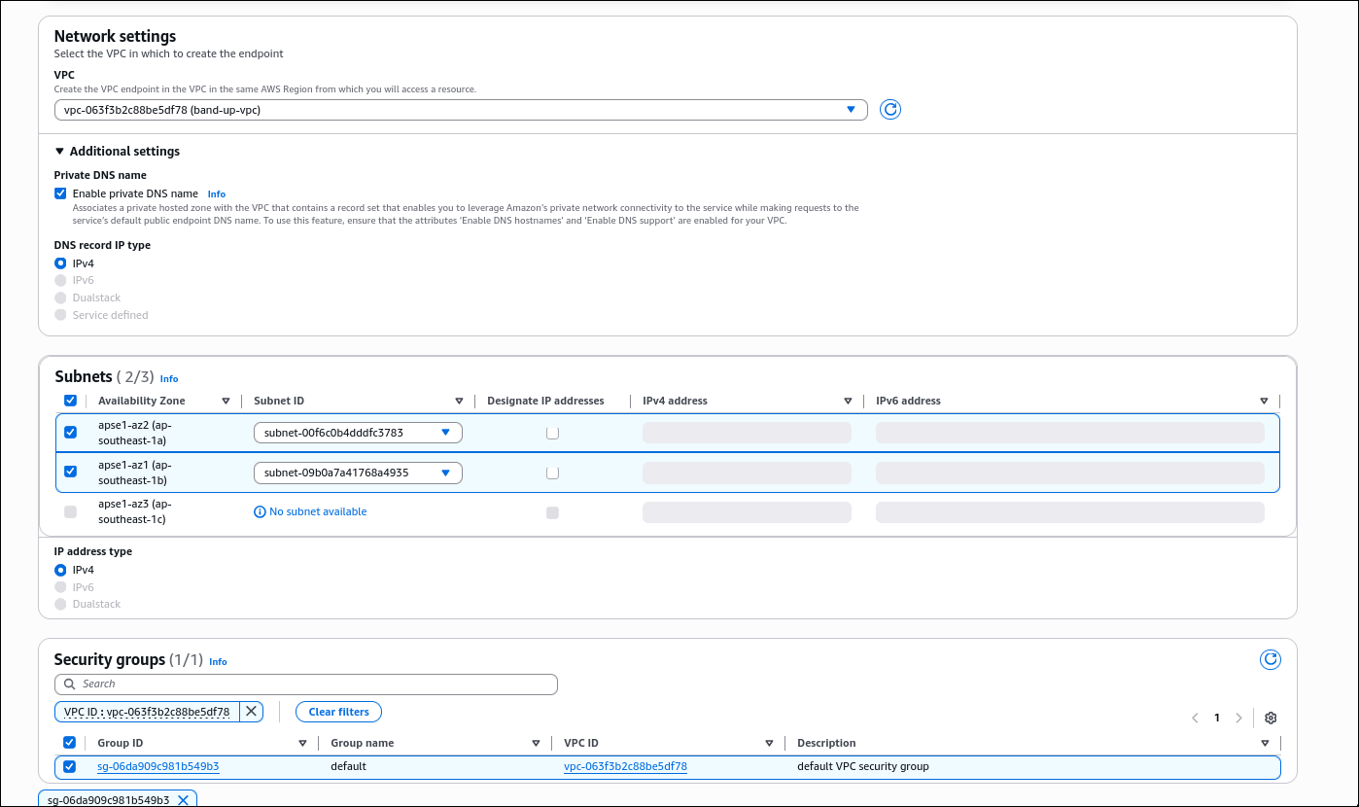Open security group sg-06da909c981b549b3 link
This screenshot has width=1359, height=807.
157,766
